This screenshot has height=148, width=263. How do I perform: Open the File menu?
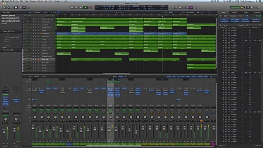coord(17,1)
